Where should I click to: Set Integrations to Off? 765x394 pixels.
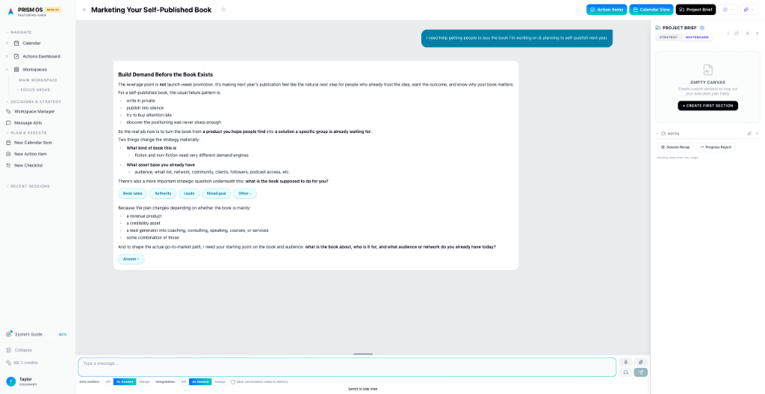[184, 382]
